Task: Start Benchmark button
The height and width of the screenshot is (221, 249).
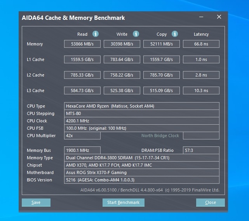Action: 124,202
